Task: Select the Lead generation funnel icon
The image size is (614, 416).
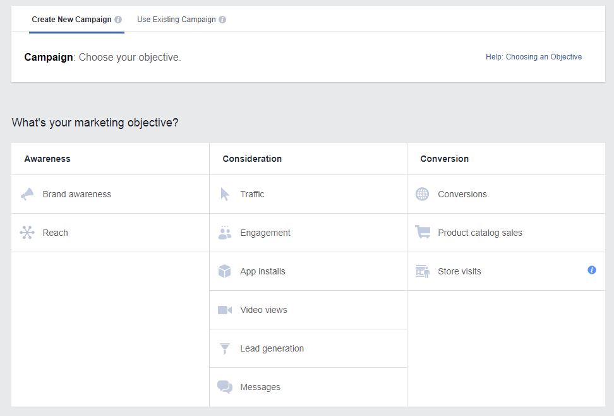Action: (225, 348)
